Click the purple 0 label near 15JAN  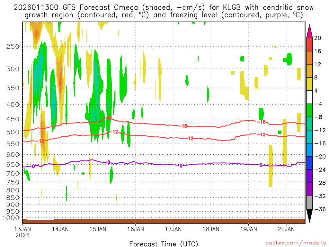(x=109, y=162)
